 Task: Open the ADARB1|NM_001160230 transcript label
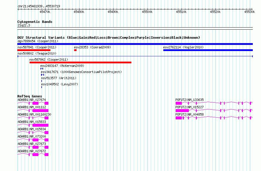coord(34,114)
